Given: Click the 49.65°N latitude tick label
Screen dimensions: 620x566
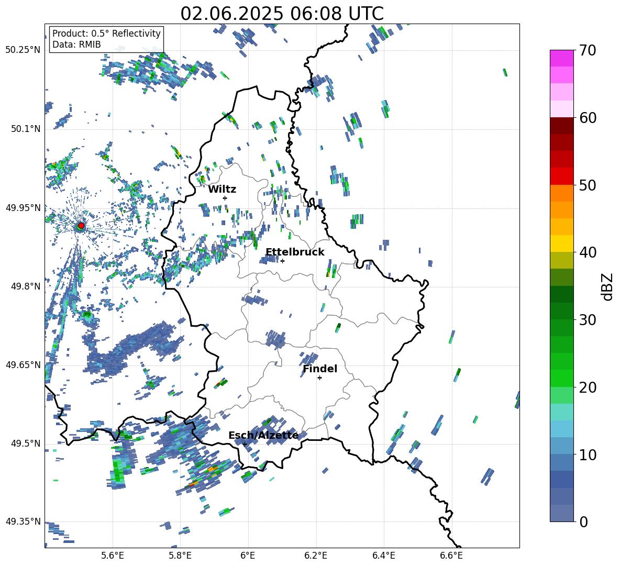Looking at the screenshot, I should [x=23, y=364].
